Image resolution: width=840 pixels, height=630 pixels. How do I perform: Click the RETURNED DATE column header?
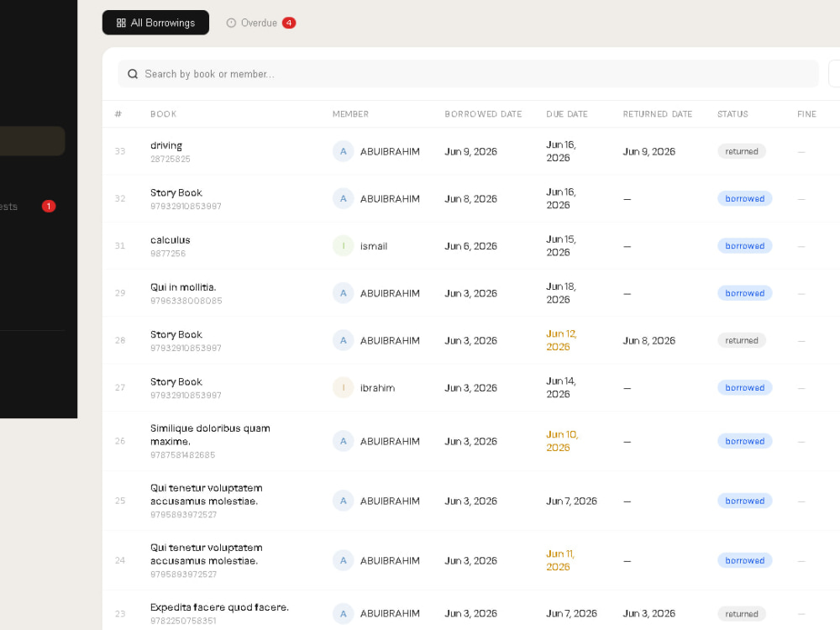click(x=658, y=114)
